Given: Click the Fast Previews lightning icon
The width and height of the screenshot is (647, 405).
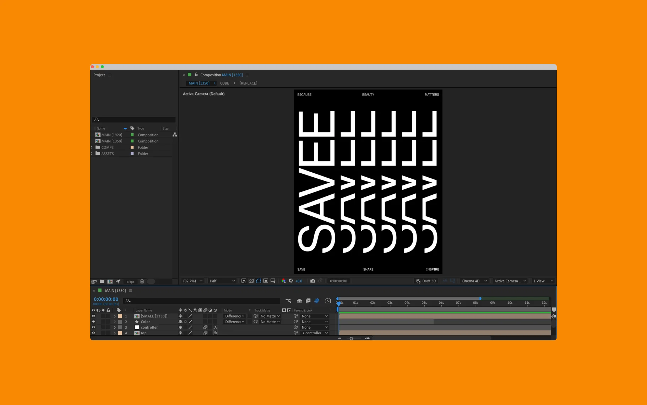Looking at the screenshot, I should click(244, 281).
